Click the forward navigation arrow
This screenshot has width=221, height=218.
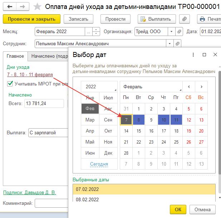pos(23,7)
